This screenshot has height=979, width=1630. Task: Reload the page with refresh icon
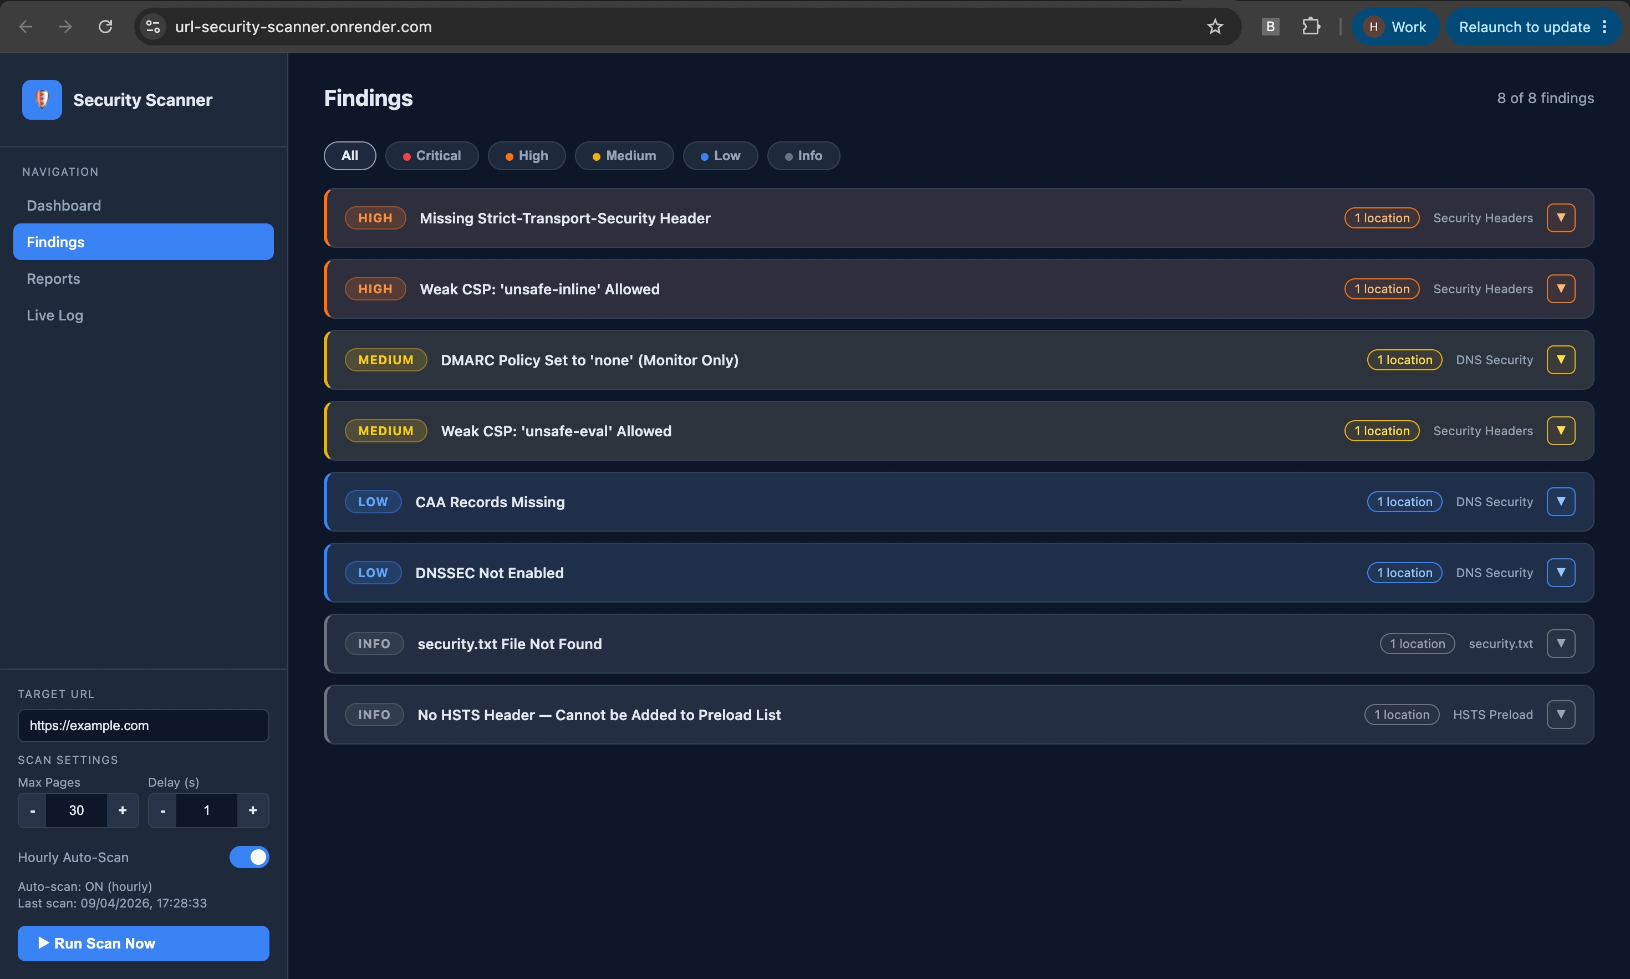pyautogui.click(x=105, y=27)
